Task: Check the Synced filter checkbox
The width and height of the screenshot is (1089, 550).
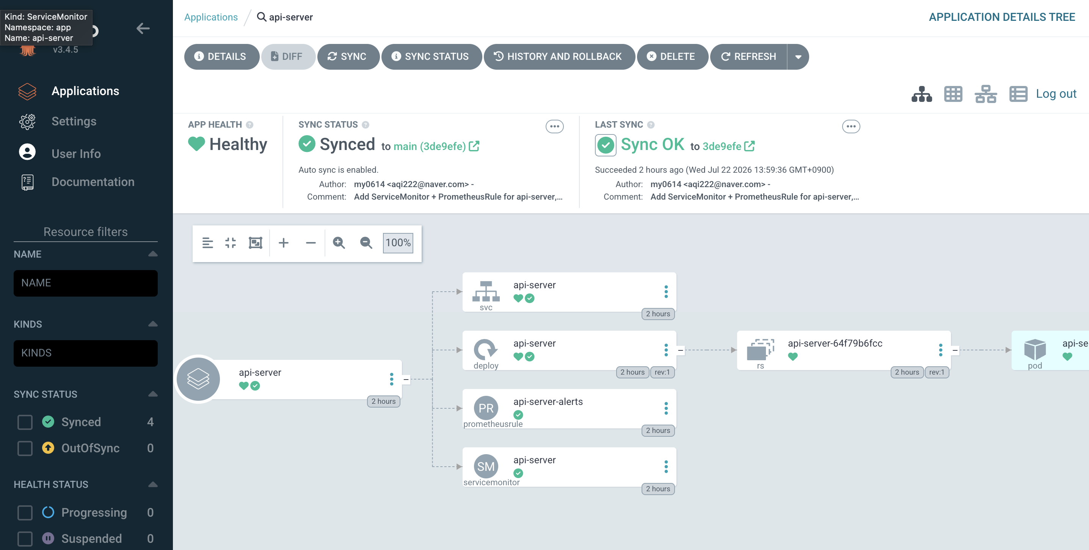Action: coord(25,422)
